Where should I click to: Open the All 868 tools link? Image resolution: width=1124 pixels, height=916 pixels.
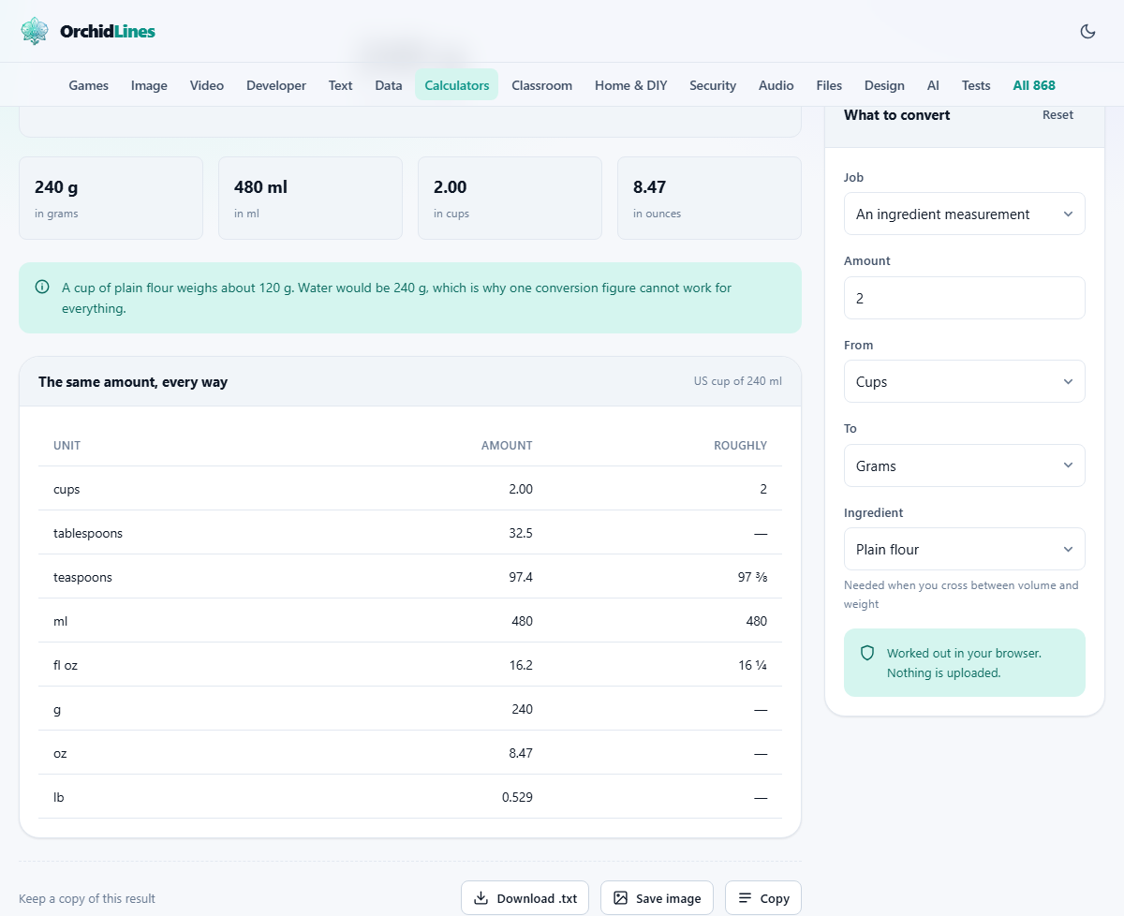pos(1033,85)
